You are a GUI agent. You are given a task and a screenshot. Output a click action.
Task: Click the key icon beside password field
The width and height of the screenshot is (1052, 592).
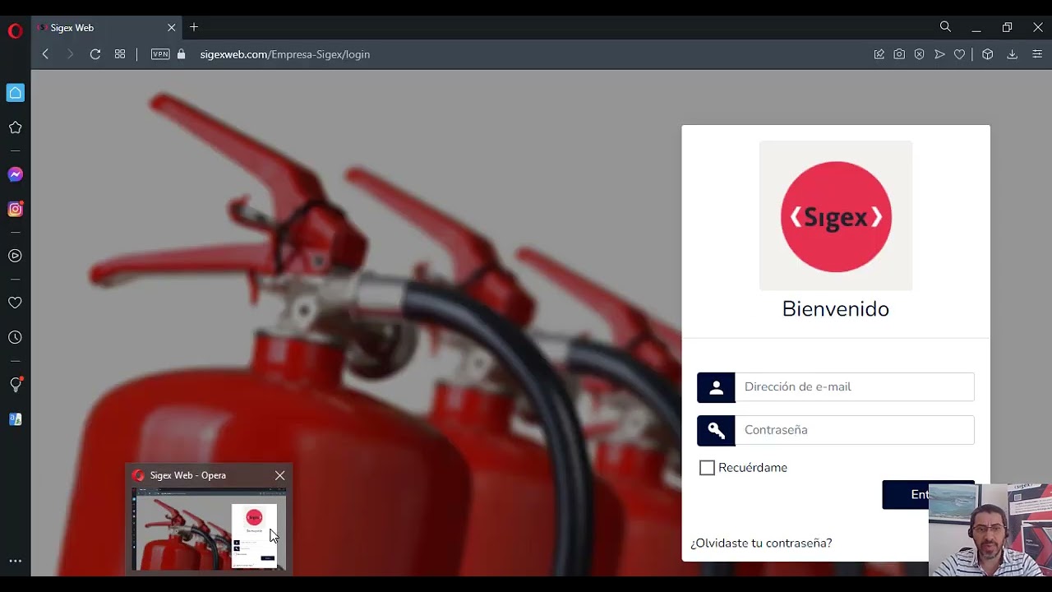click(x=716, y=430)
